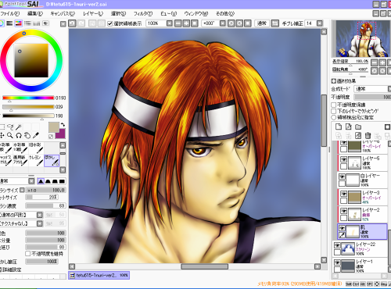The image size is (391, 289).
Task: Select the lasso selection tool
Action: [10, 127]
